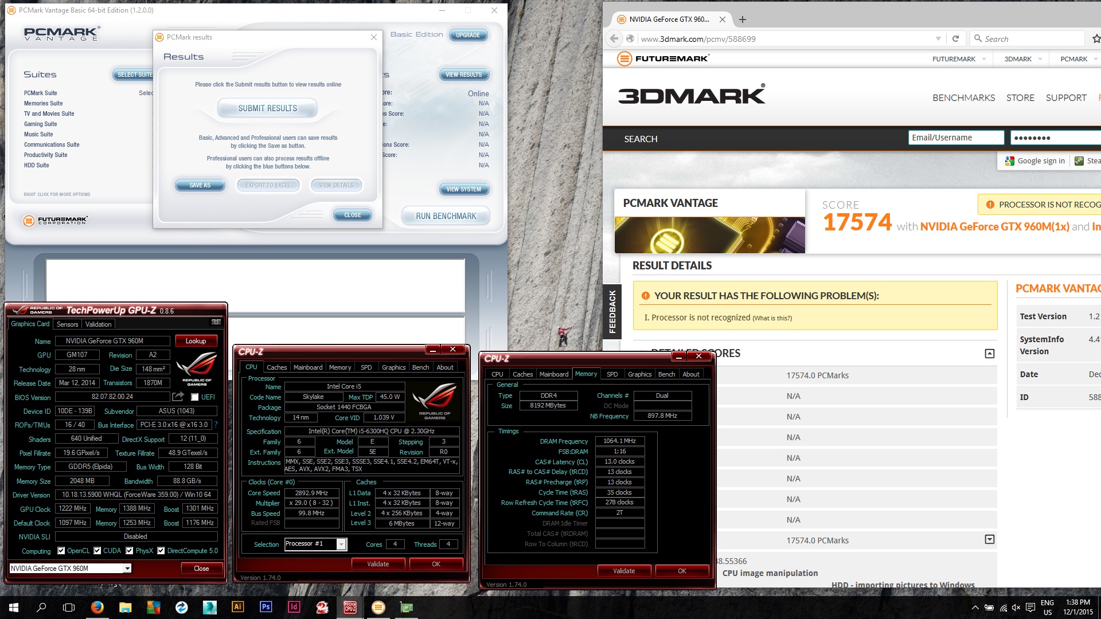
Task: Open Mainboard tab in left CPU-Z window
Action: (308, 367)
